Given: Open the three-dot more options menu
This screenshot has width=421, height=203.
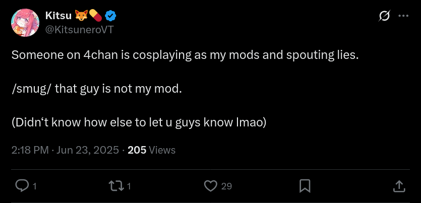Looking at the screenshot, I should [x=403, y=16].
